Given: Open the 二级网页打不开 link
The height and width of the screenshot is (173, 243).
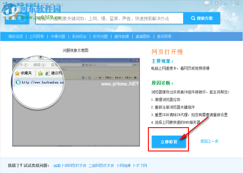Looking at the screenshot, I should 101,166.
